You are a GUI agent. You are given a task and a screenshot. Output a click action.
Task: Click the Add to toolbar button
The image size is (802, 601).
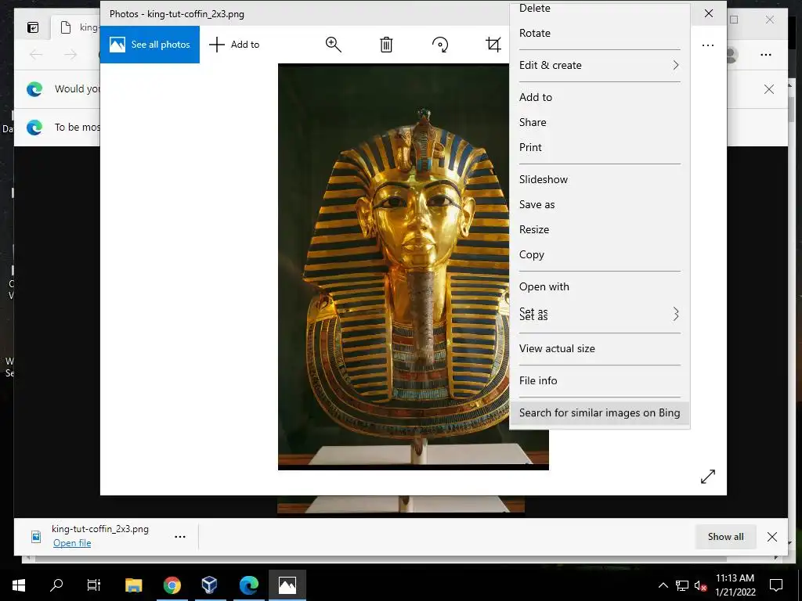[x=234, y=45]
